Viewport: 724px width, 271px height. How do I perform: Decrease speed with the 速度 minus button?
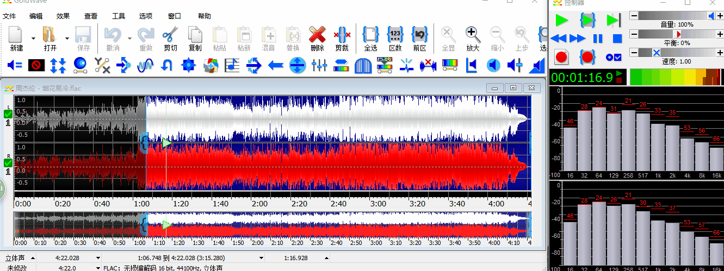[x=634, y=52]
